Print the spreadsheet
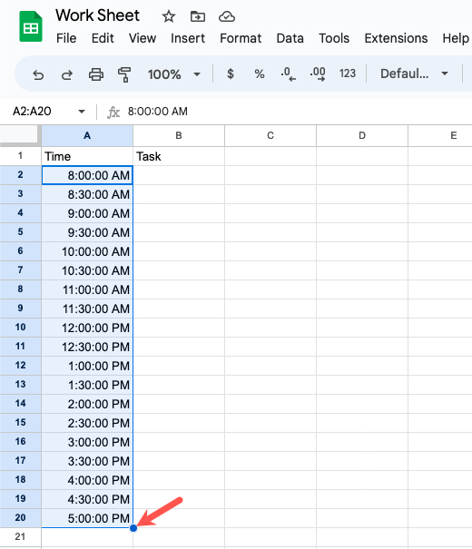 click(96, 74)
